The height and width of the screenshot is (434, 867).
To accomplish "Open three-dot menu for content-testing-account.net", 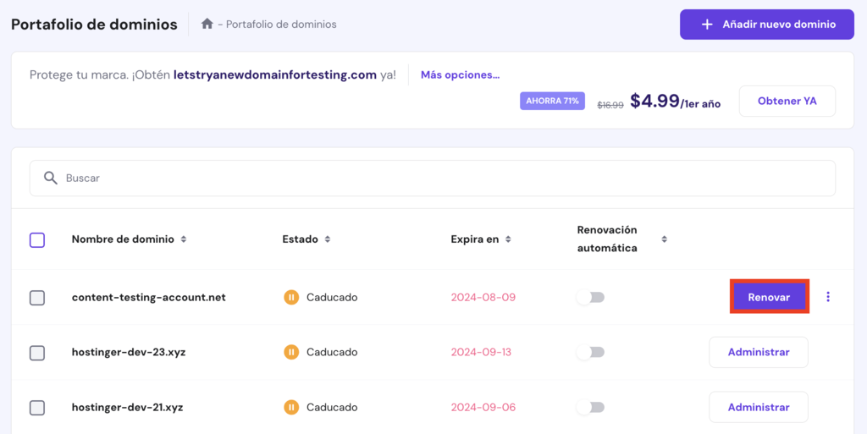I will coord(828,297).
